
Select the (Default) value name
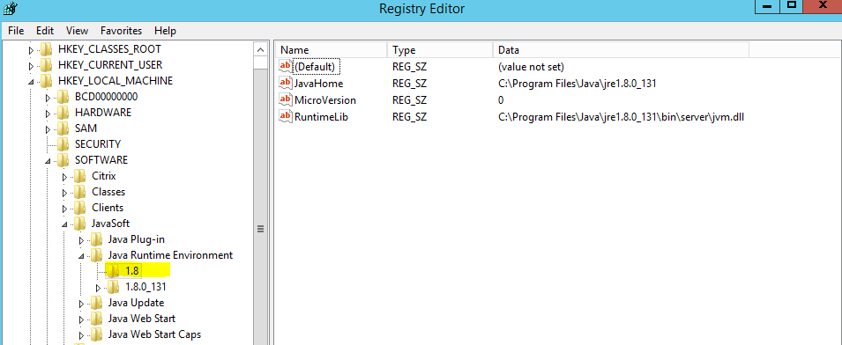(x=316, y=67)
